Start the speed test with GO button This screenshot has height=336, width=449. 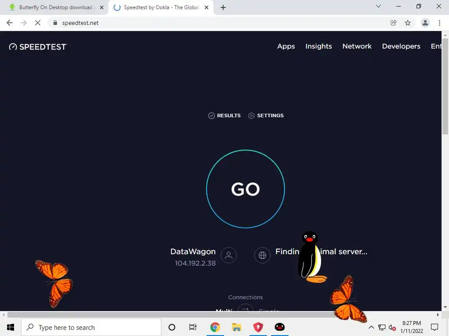tap(246, 189)
